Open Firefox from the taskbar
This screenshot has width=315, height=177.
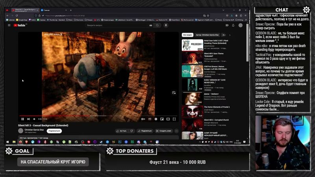[20, 142]
